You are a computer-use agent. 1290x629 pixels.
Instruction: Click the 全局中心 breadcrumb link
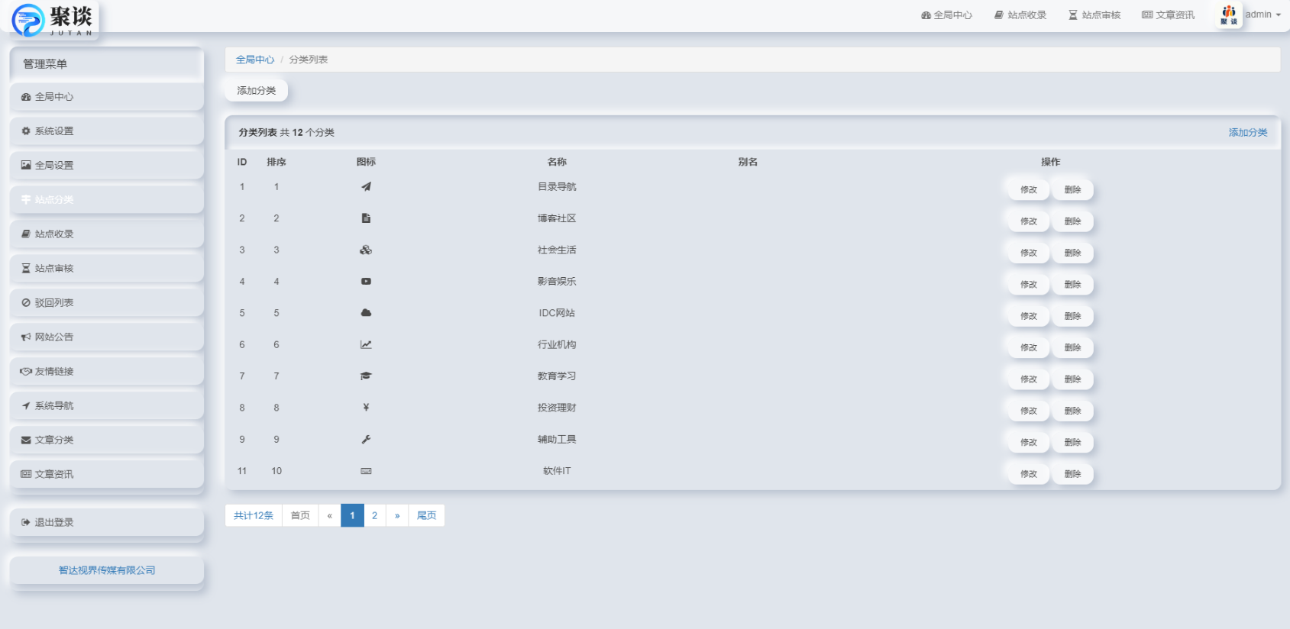255,60
